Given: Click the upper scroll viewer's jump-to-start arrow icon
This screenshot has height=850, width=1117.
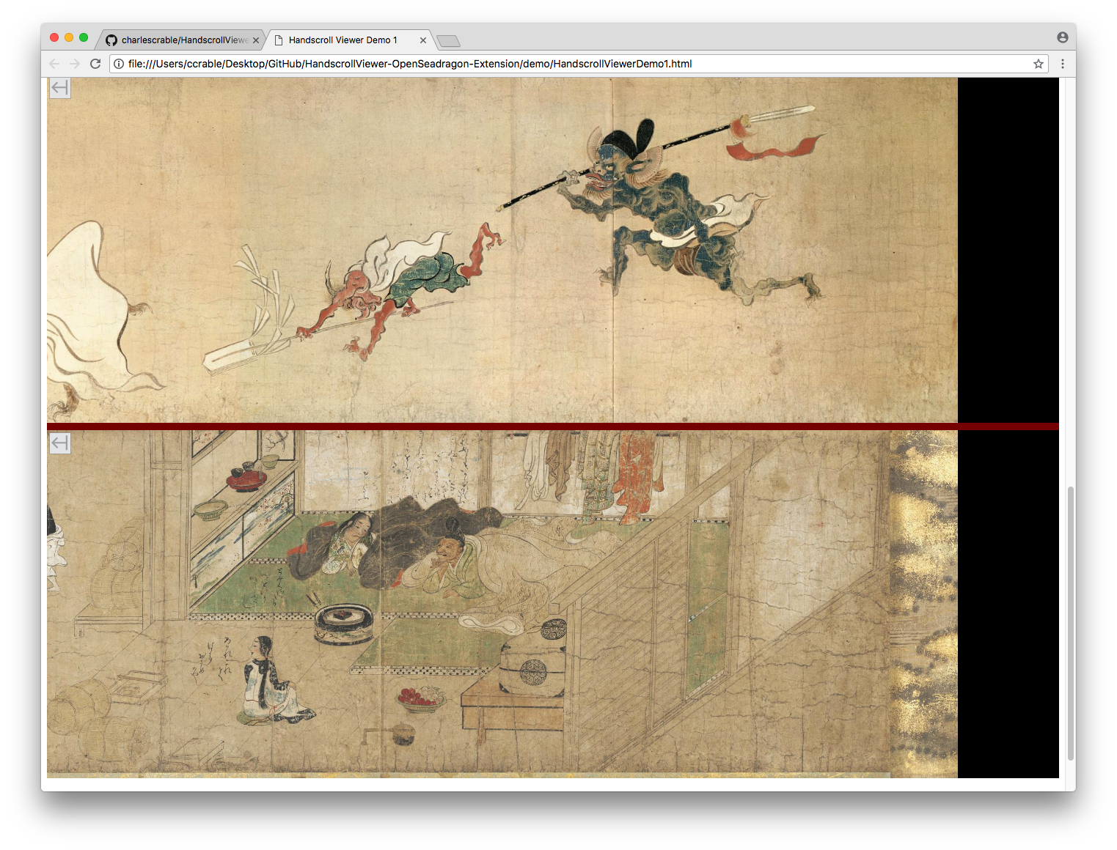Looking at the screenshot, I should pos(60,88).
